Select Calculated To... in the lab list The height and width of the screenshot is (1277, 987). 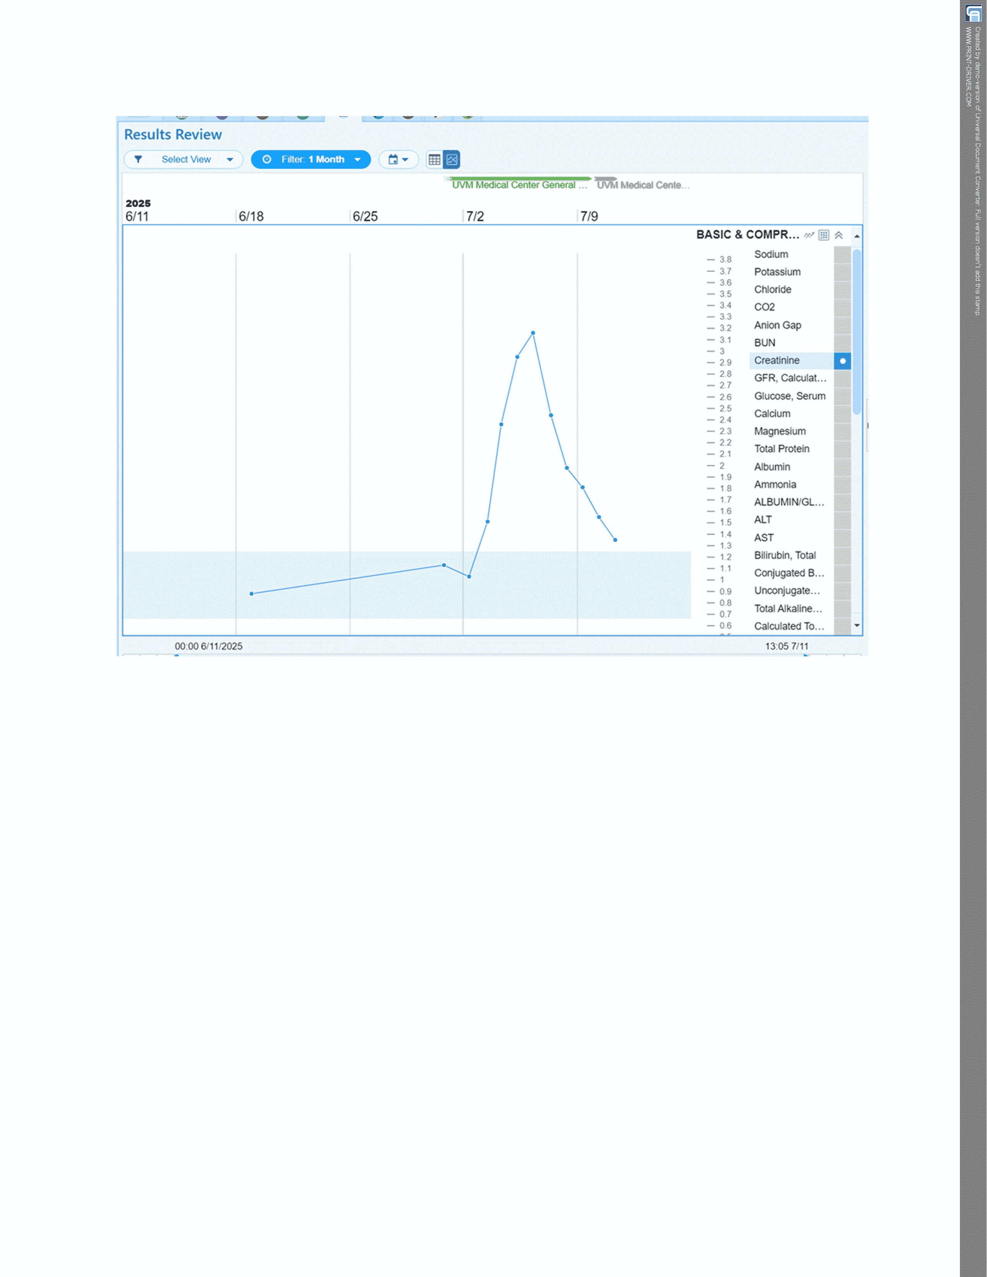(789, 626)
